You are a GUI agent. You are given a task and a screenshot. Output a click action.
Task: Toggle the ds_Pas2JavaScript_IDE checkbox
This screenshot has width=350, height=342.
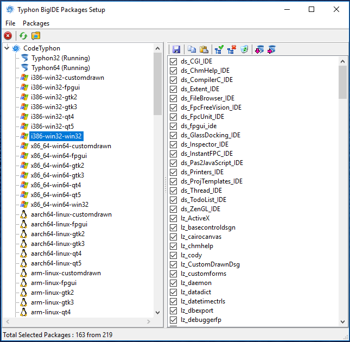pyautogui.click(x=174, y=163)
